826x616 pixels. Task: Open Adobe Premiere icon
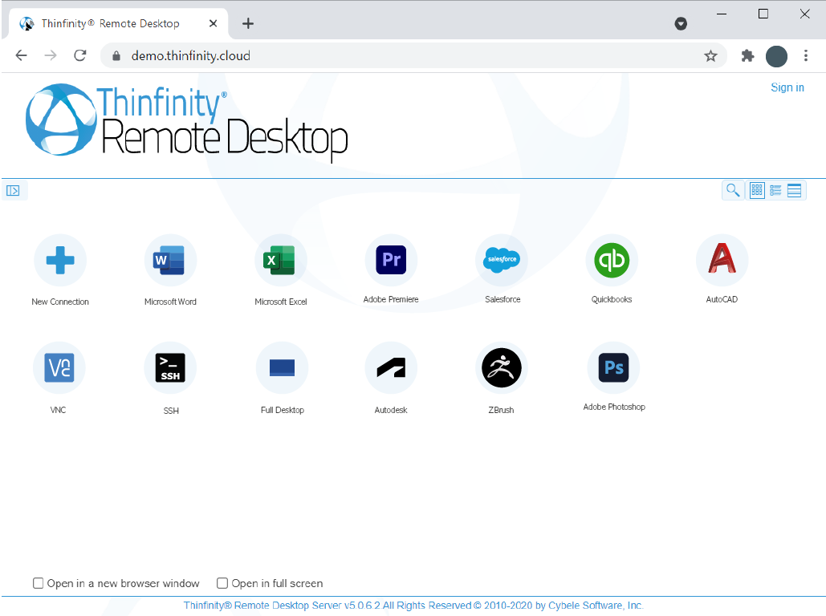click(391, 260)
